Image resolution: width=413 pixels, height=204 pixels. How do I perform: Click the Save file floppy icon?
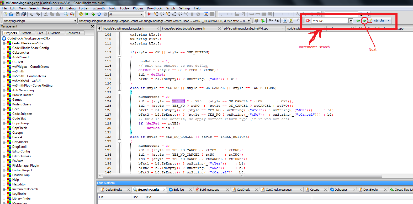coord(18,14)
